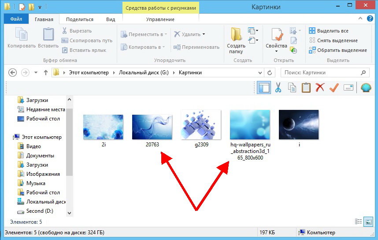Viewport: 378px width, 240px height.
Task: Click the Вырезать scissors command
Action: pos(77,31)
